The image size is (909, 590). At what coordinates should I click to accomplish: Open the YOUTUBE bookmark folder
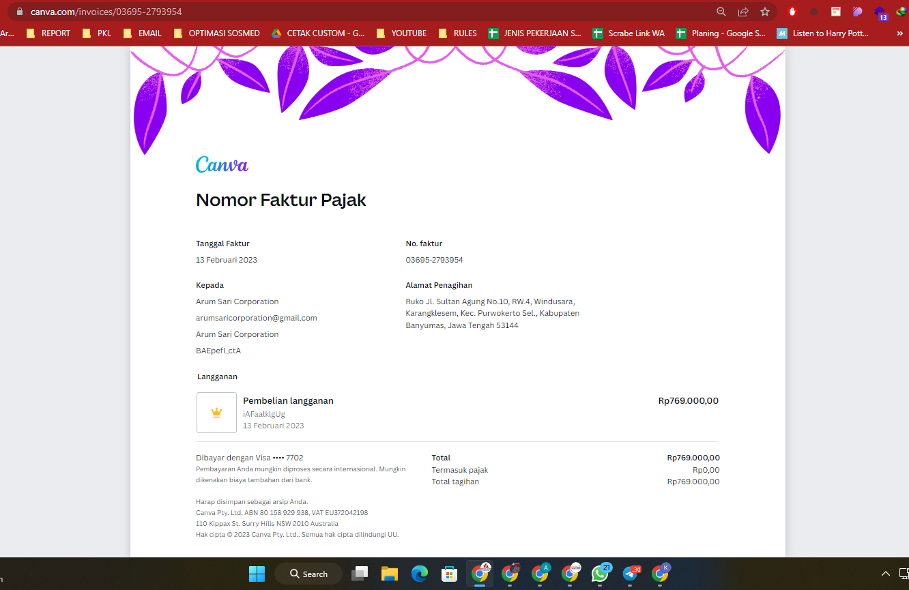(x=401, y=33)
